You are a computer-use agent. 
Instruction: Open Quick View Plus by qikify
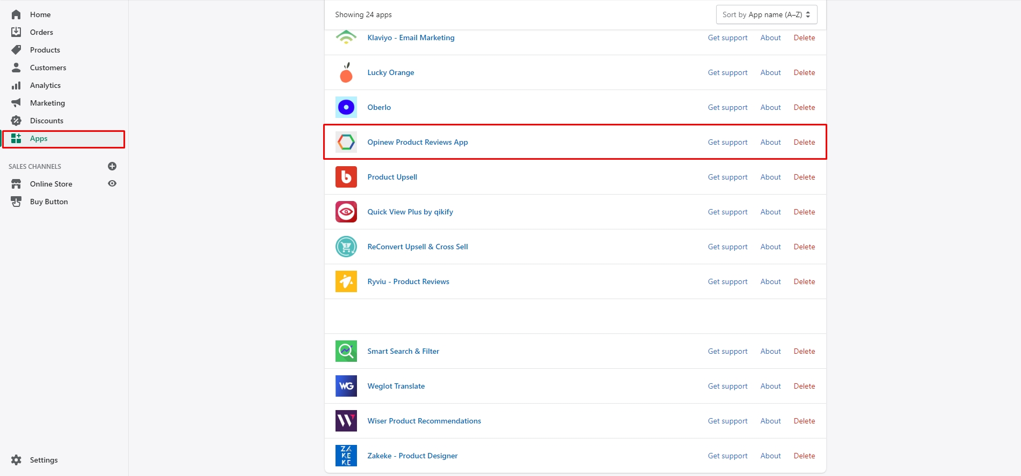pos(410,212)
